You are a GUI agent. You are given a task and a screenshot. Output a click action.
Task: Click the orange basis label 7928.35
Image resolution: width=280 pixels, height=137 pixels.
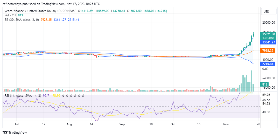point(268,51)
